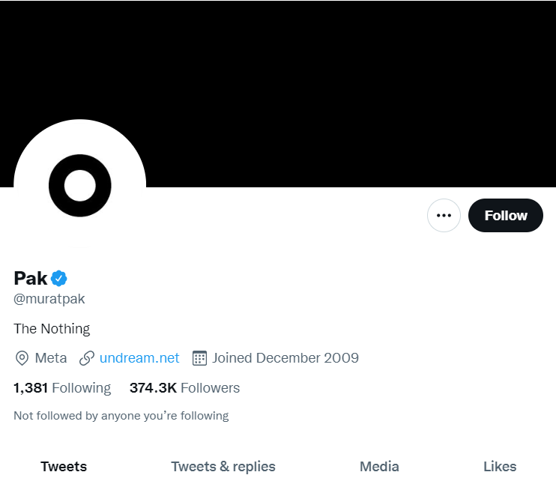
Task: Click the "Meta" location text
Action: 51,358
